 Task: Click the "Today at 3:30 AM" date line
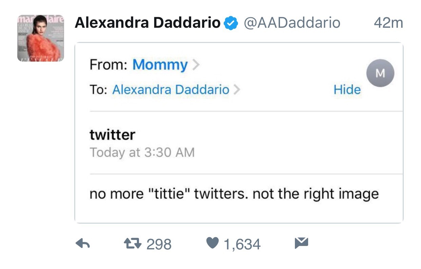tap(142, 152)
